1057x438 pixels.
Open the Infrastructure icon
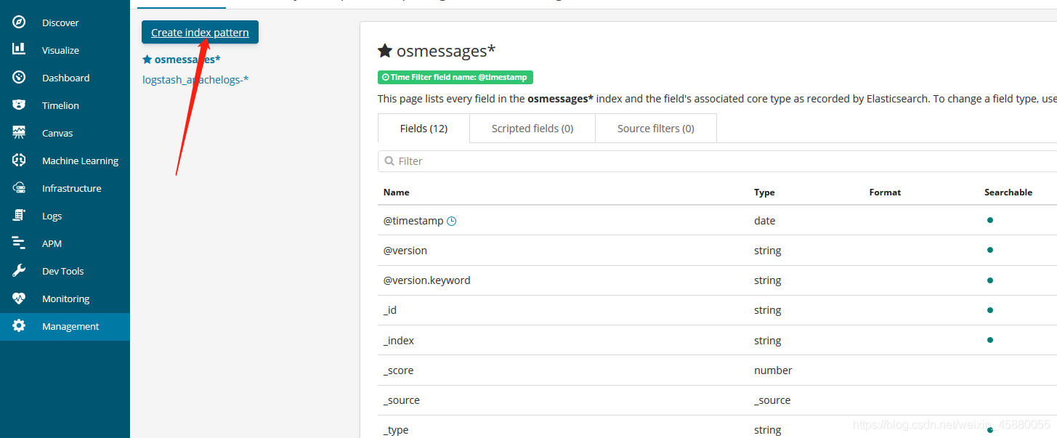19,188
